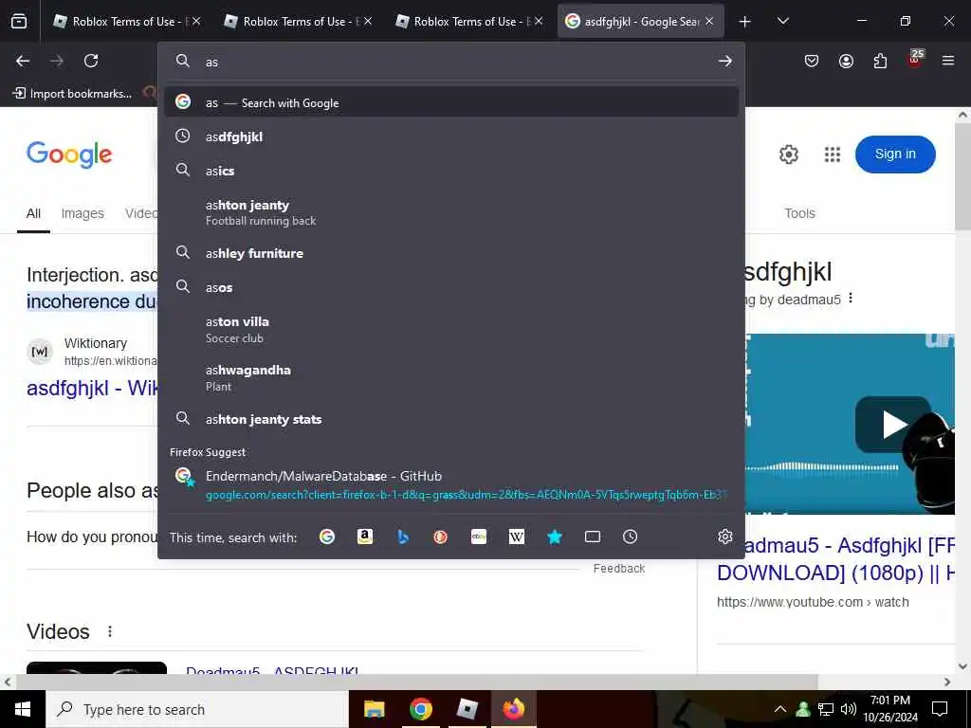Search open tabs with tab icon
Screen dimensions: 971x728
coord(592,537)
